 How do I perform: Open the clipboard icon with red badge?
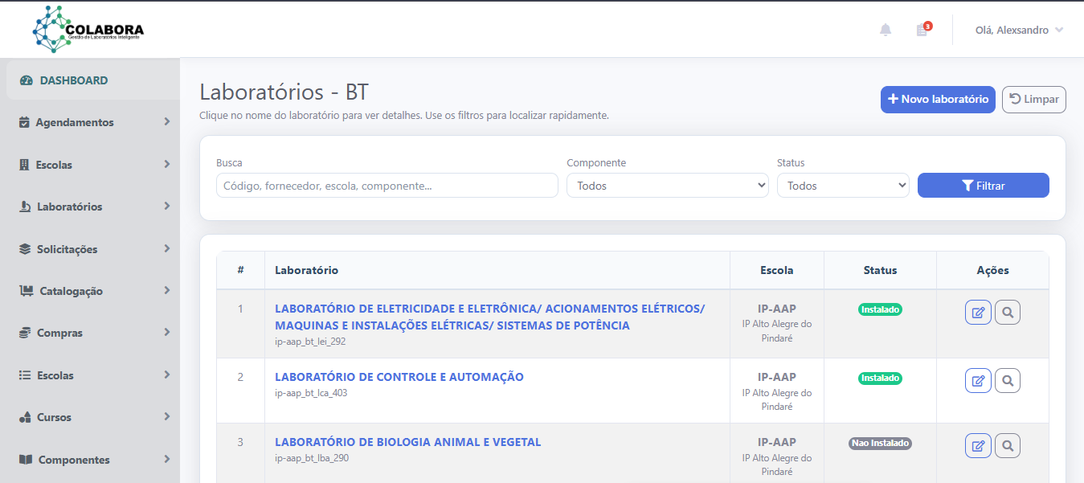point(922,29)
